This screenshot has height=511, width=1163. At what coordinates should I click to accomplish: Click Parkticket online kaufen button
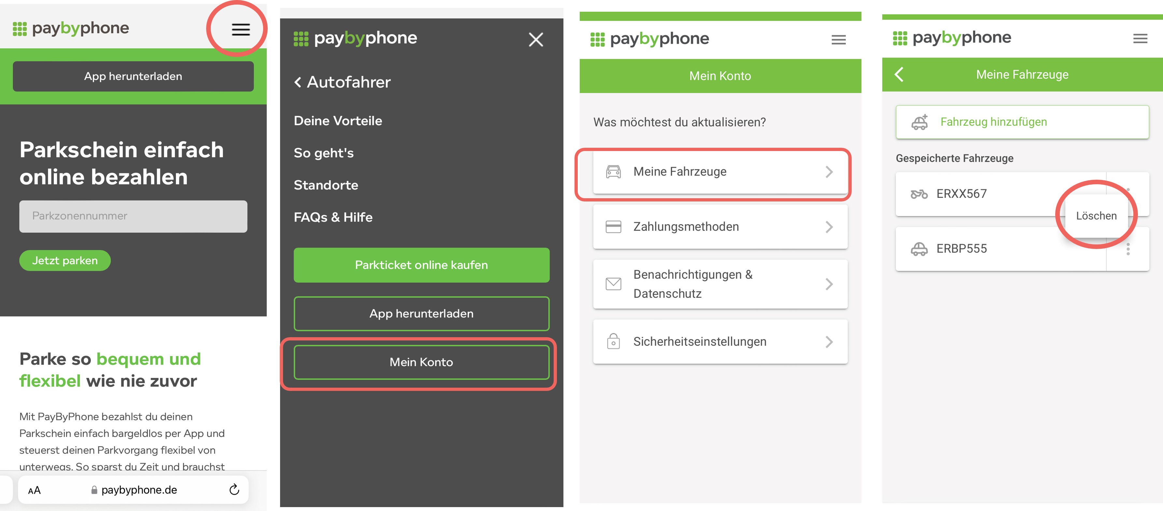pos(421,265)
